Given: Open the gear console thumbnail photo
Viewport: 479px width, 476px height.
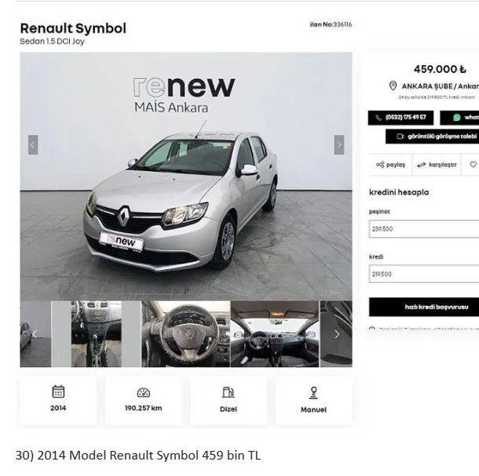Looking at the screenshot, I should click(x=97, y=334).
